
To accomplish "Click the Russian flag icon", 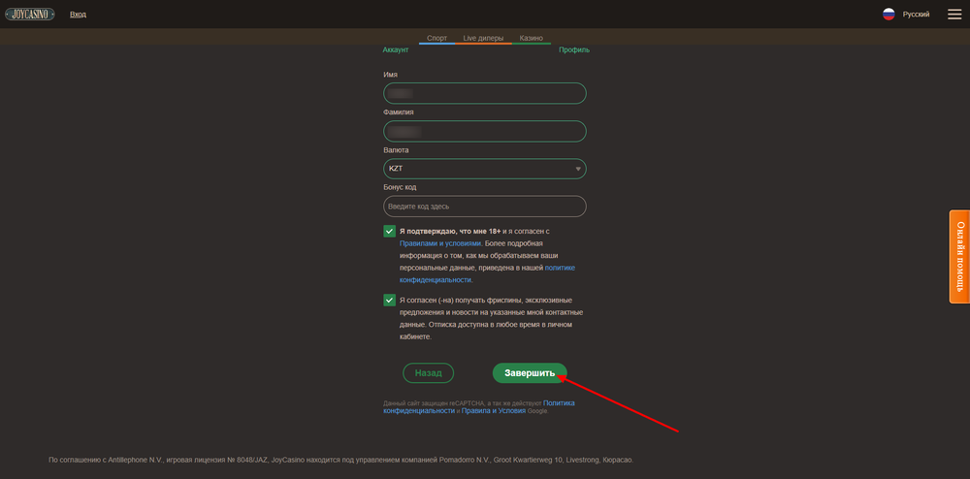I will [x=889, y=15].
